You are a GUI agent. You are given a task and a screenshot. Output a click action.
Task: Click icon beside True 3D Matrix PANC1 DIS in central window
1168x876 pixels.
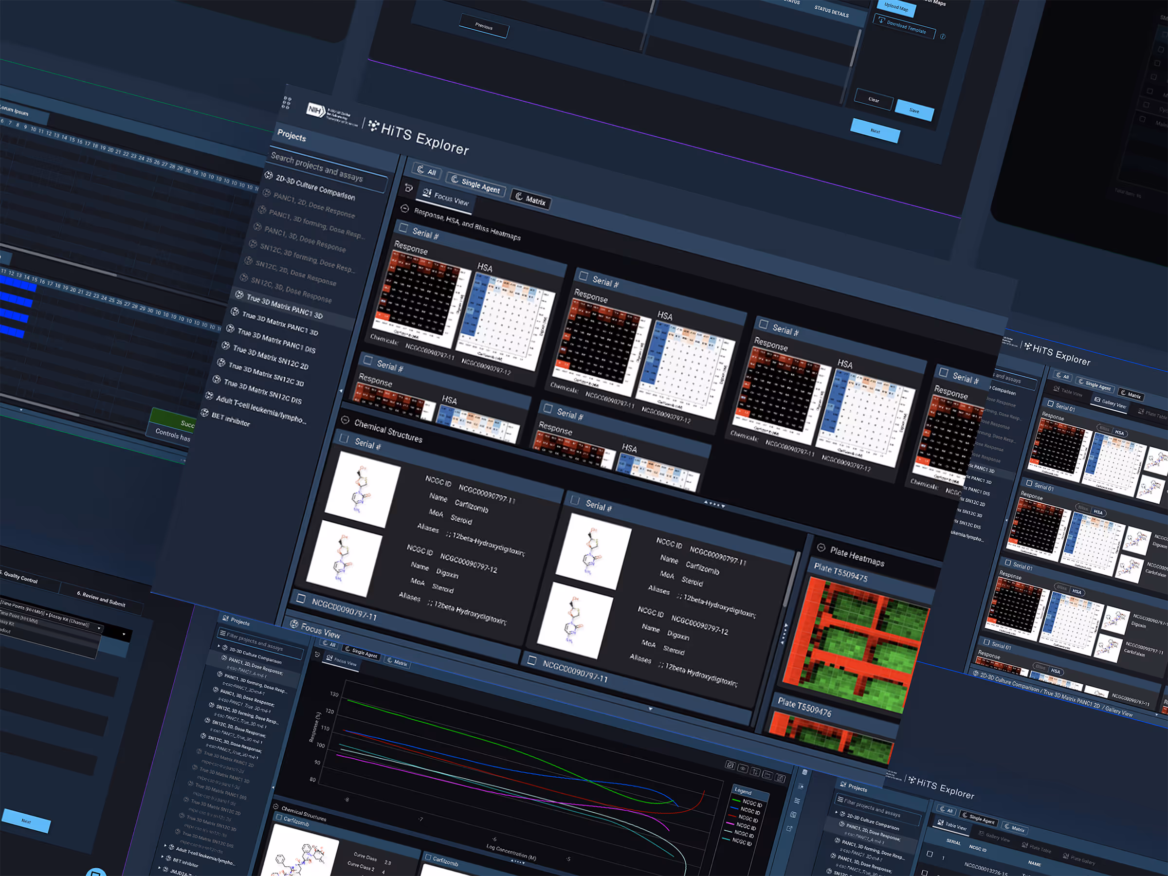[x=230, y=328]
